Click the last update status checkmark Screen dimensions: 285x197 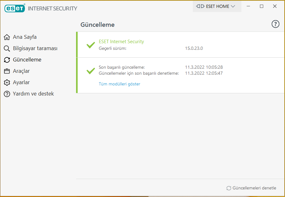tap(91, 71)
